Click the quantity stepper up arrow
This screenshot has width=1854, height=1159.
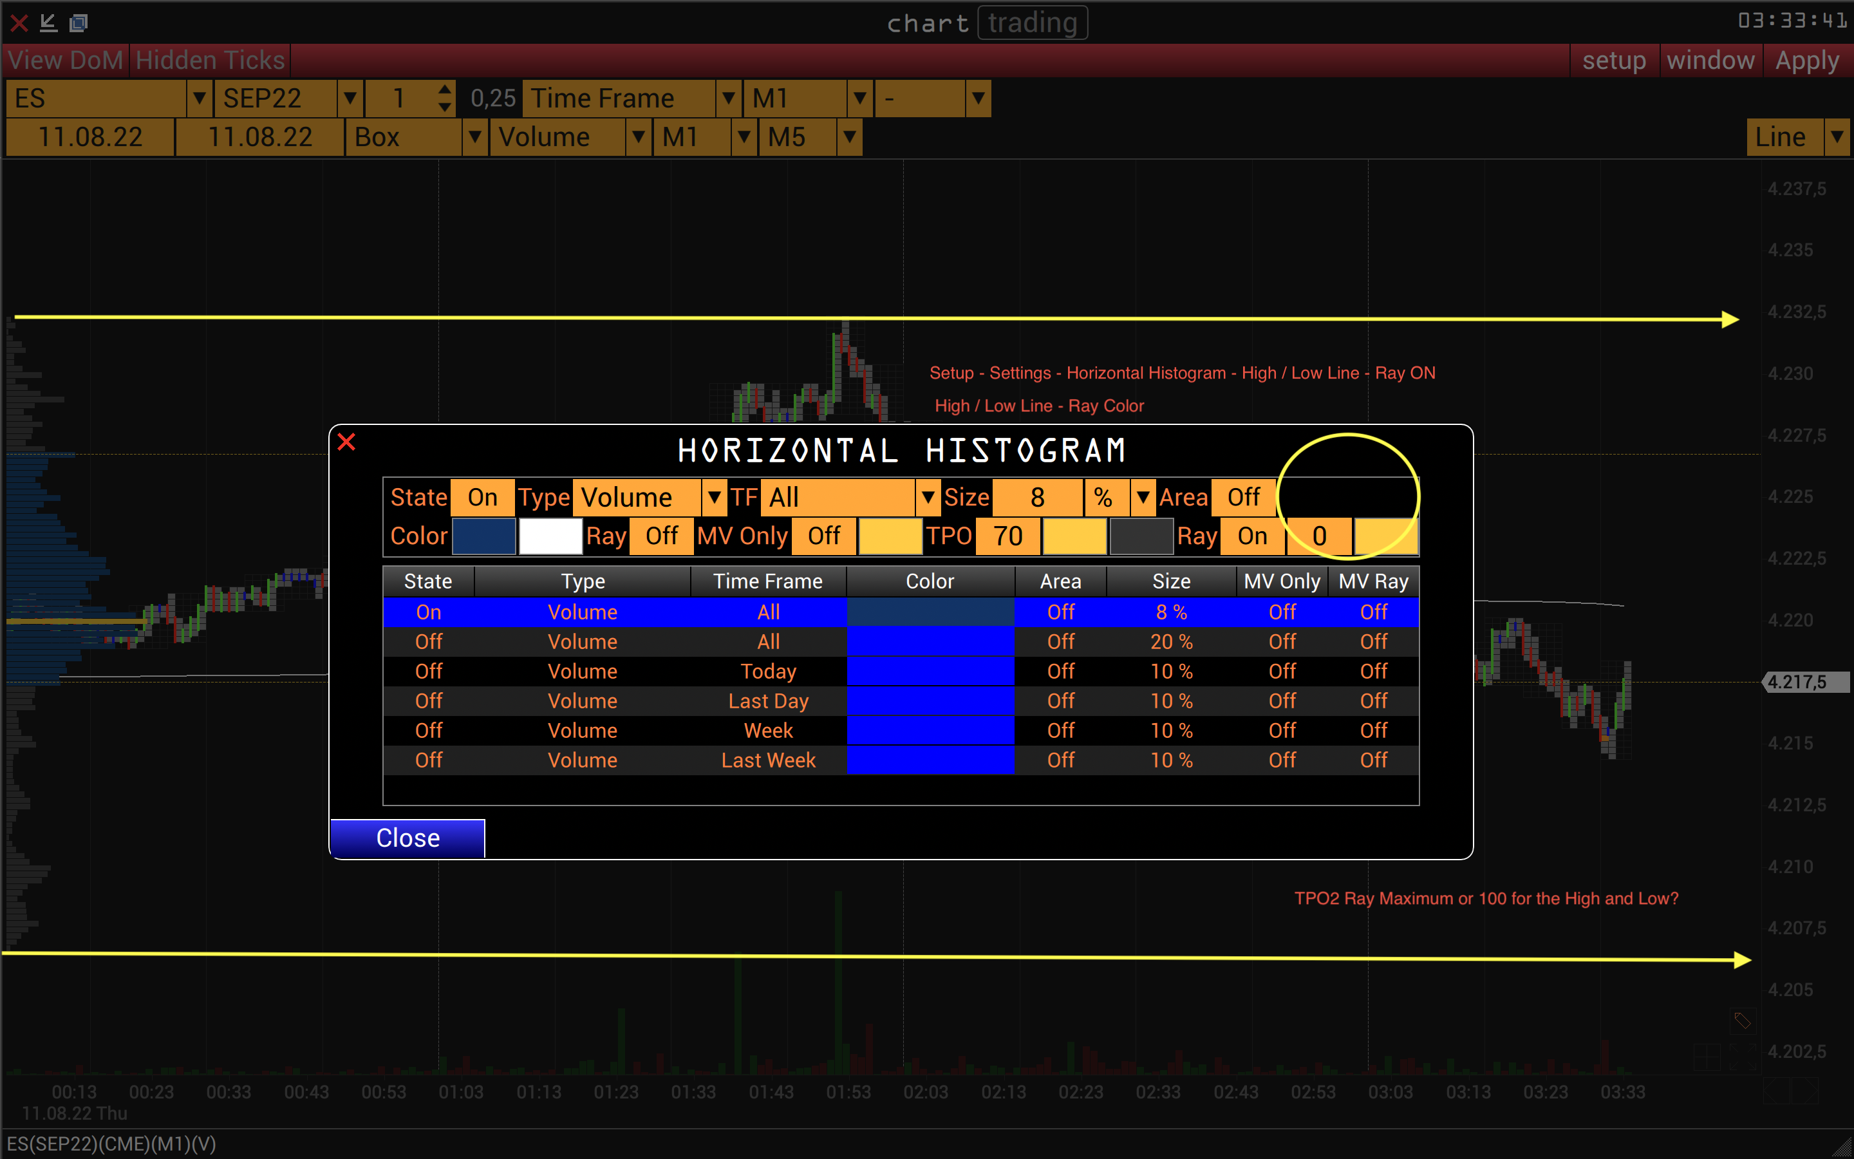pos(445,90)
